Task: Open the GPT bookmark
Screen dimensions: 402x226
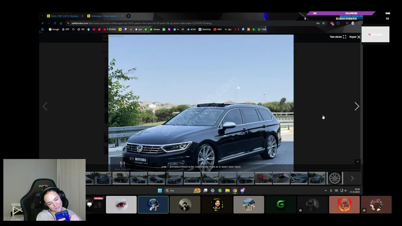Action: coord(66,30)
